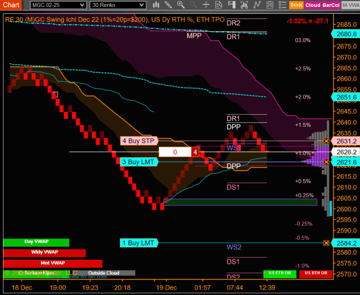Click the 07:44 time axis label

pyautogui.click(x=234, y=288)
